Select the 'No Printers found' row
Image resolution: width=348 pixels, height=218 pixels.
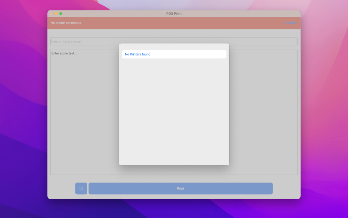[174, 54]
